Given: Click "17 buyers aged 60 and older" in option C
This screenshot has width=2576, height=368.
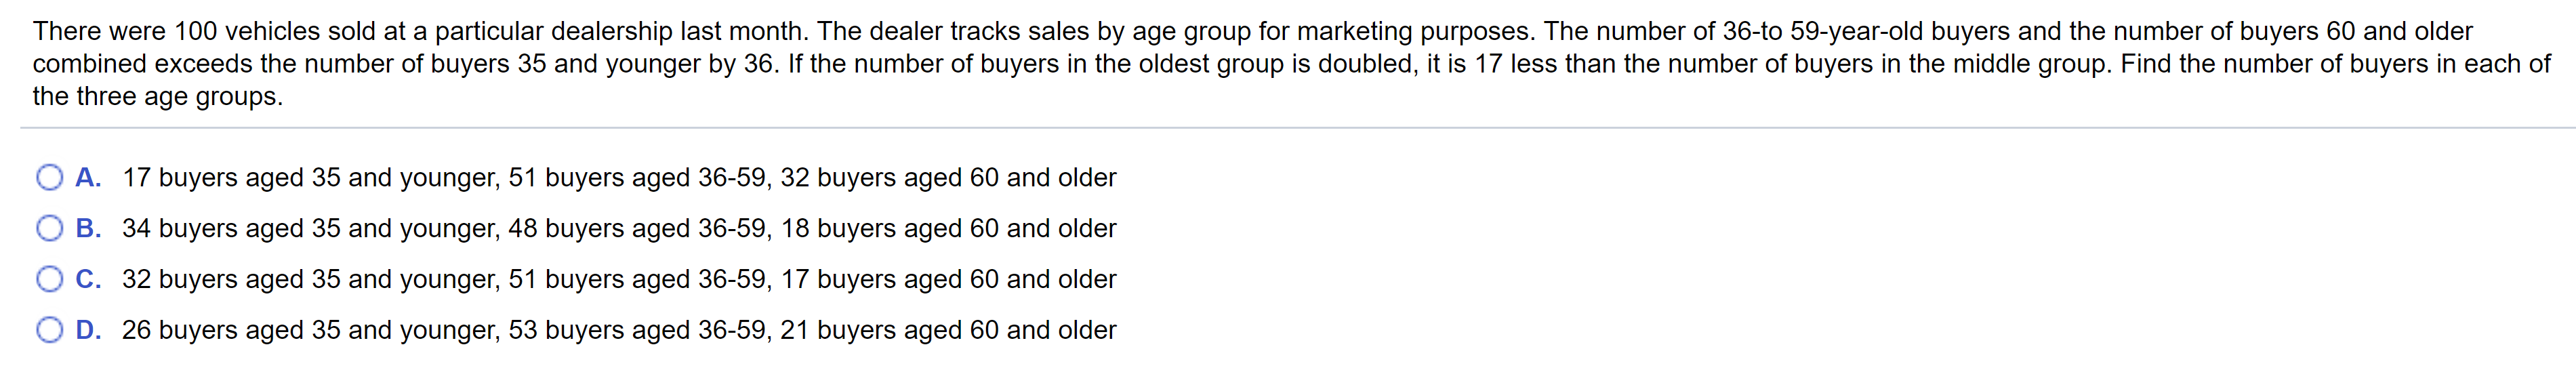Looking at the screenshot, I should [948, 279].
